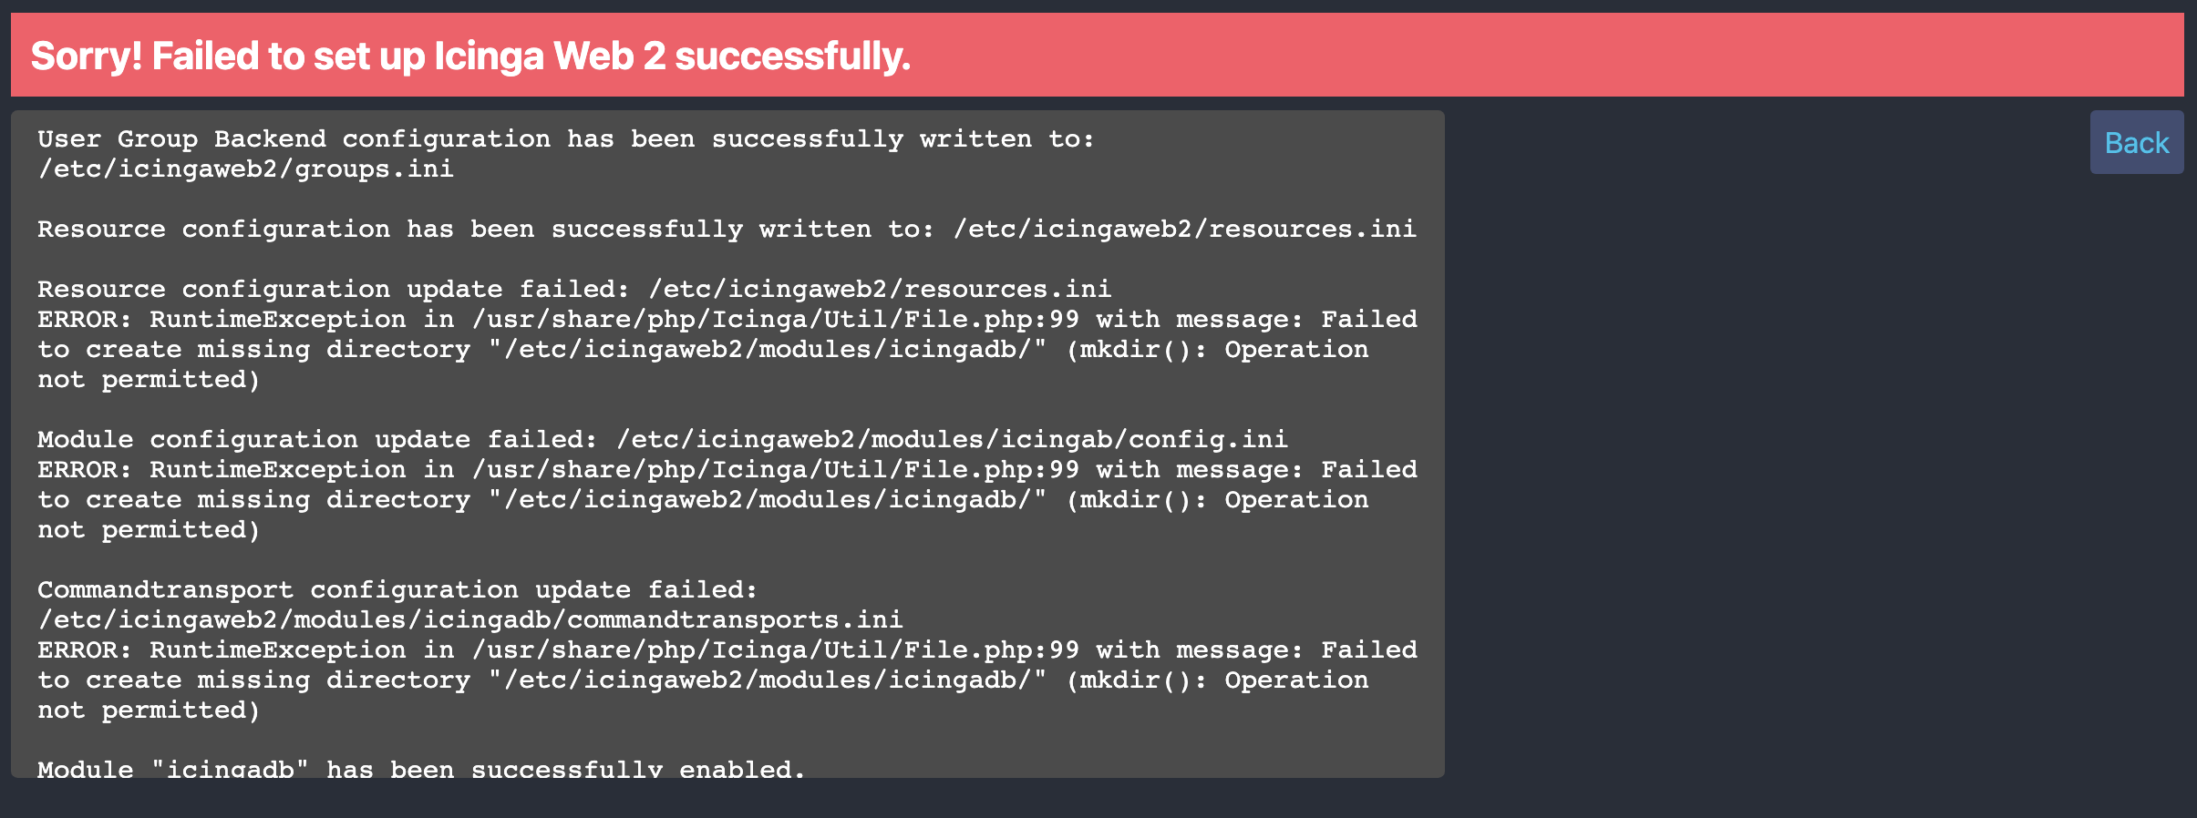Select the 'Module configuration update failed' line

pyautogui.click(x=663, y=440)
